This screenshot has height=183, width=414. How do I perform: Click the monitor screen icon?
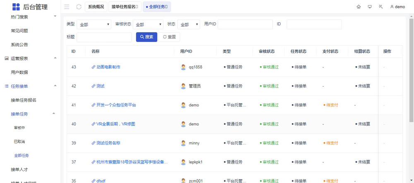click(x=369, y=7)
